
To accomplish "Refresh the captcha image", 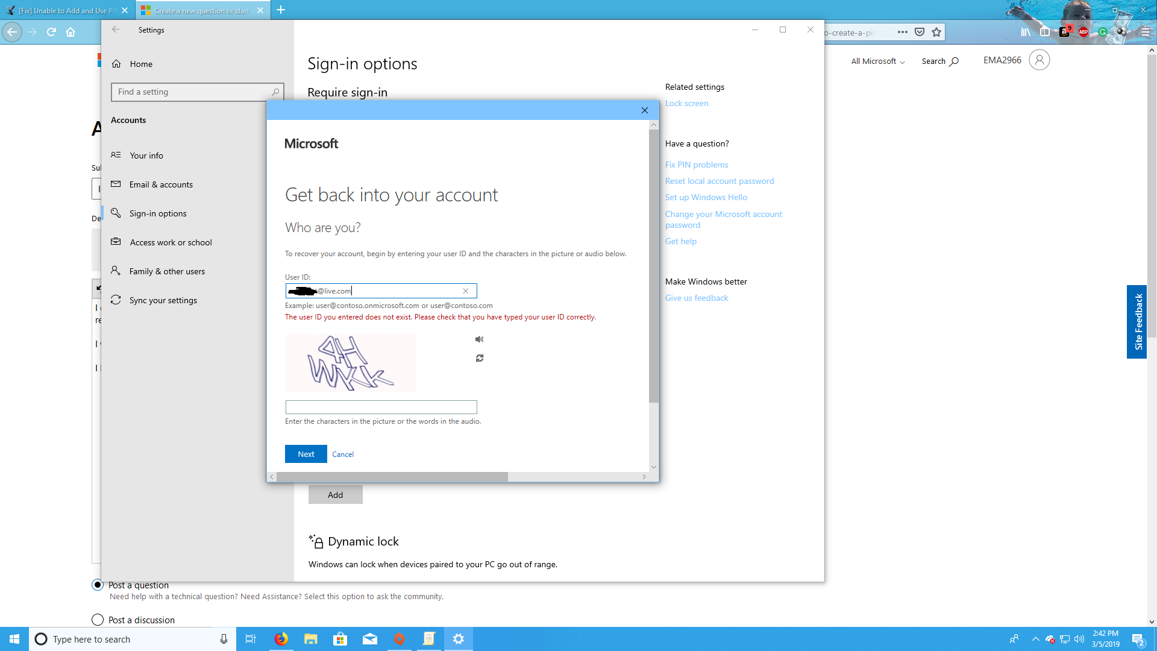I will point(479,358).
